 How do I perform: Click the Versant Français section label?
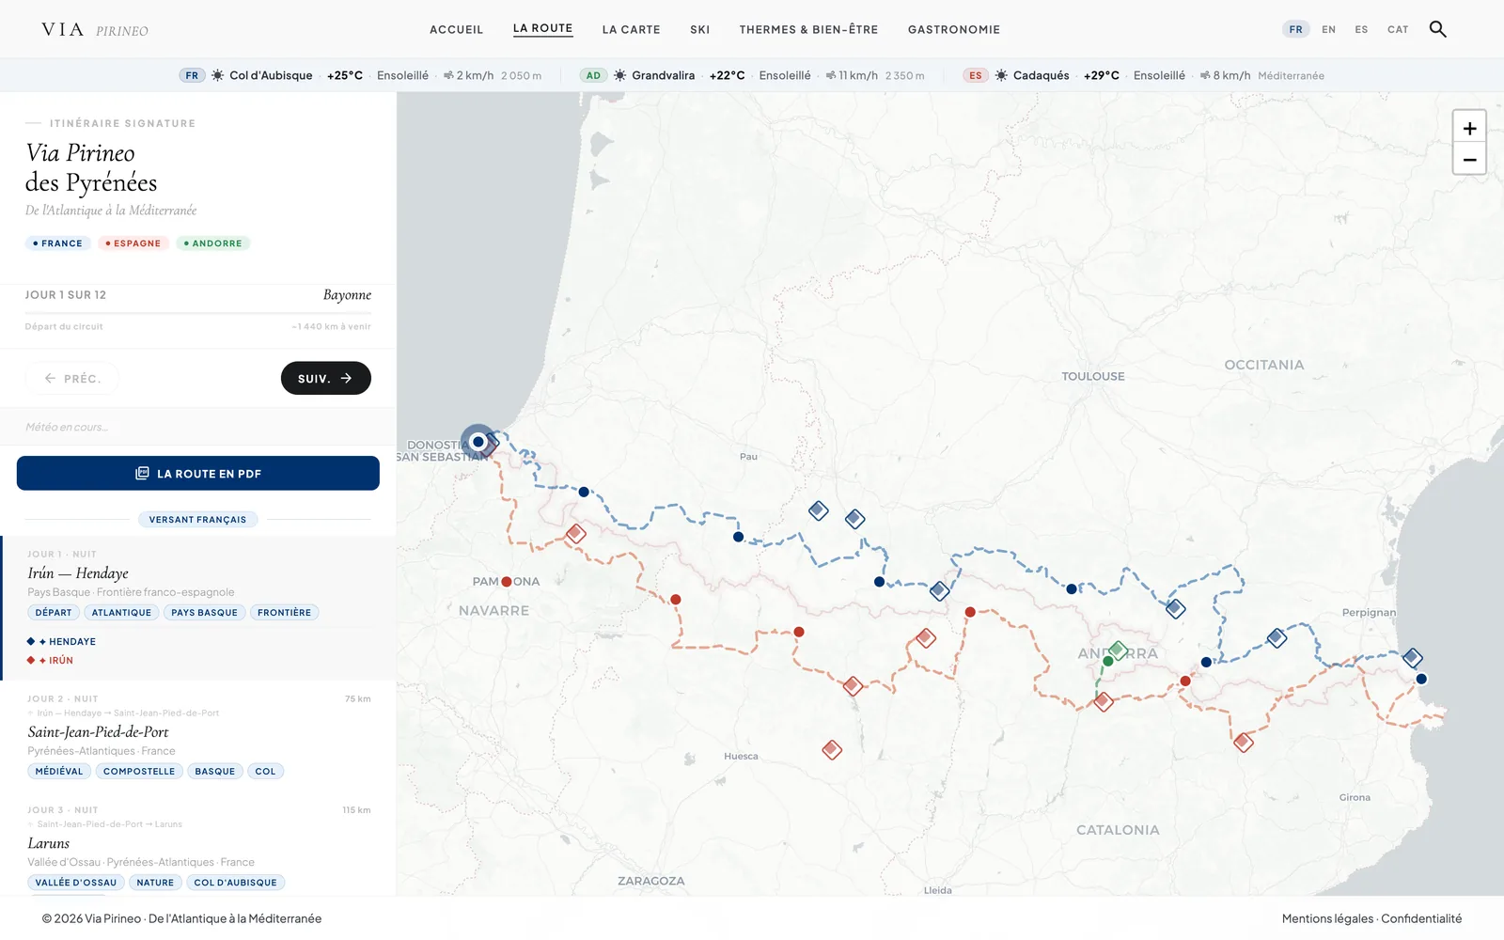[197, 519]
